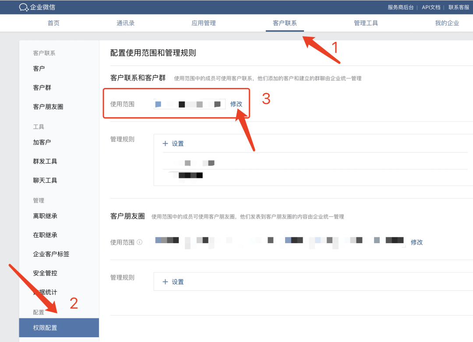Go to the 我的企业 tab
Screen dimensions: 473x342
[x=447, y=23]
